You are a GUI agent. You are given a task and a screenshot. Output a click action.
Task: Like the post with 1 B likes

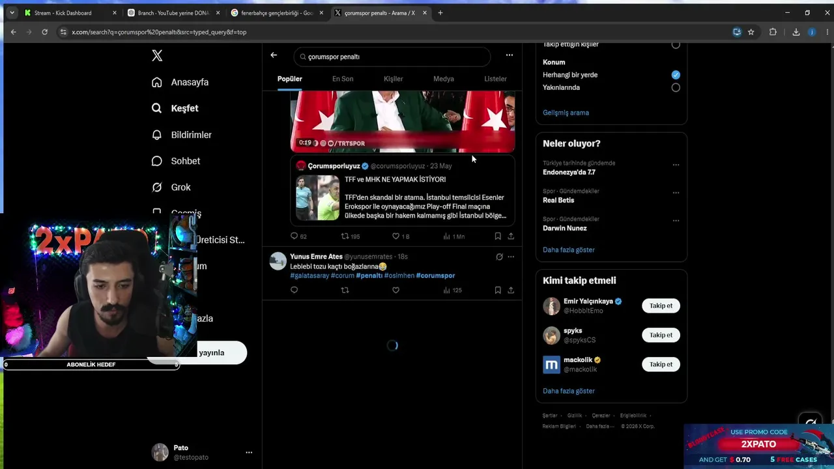[x=401, y=236]
